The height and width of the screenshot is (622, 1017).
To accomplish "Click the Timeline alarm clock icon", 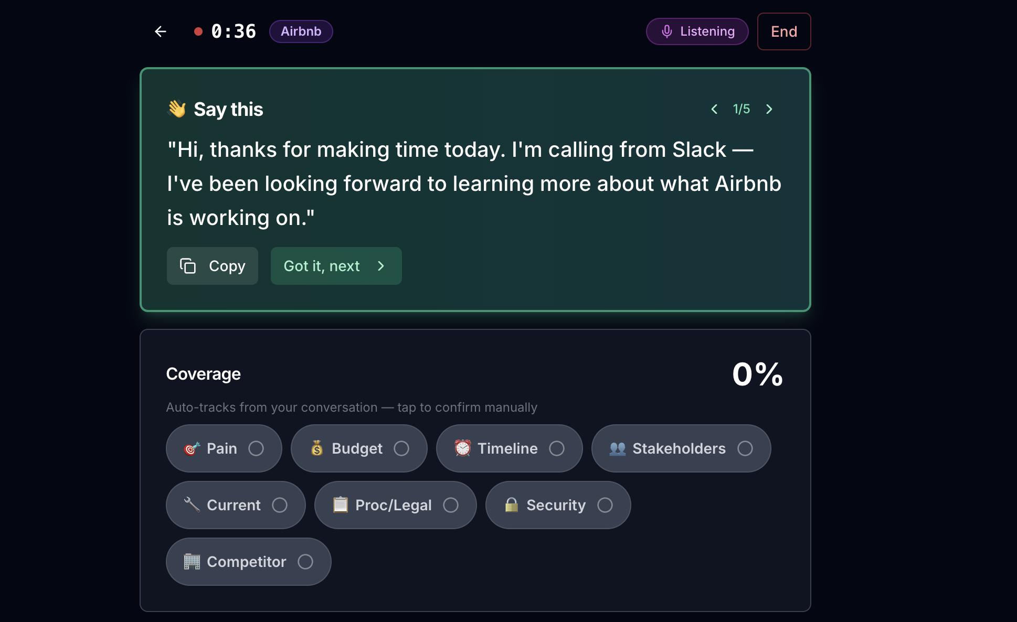I will pyautogui.click(x=462, y=448).
